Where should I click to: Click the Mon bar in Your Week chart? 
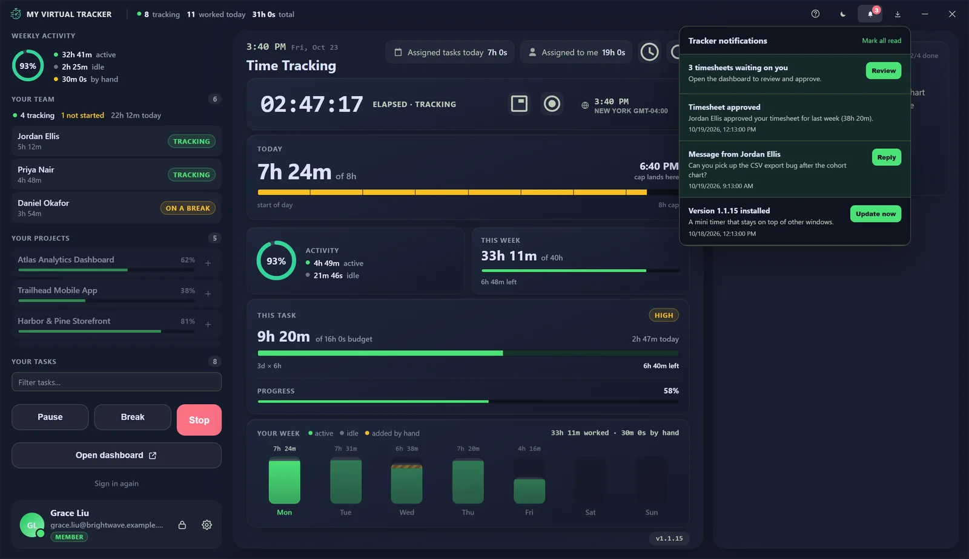coord(284,481)
